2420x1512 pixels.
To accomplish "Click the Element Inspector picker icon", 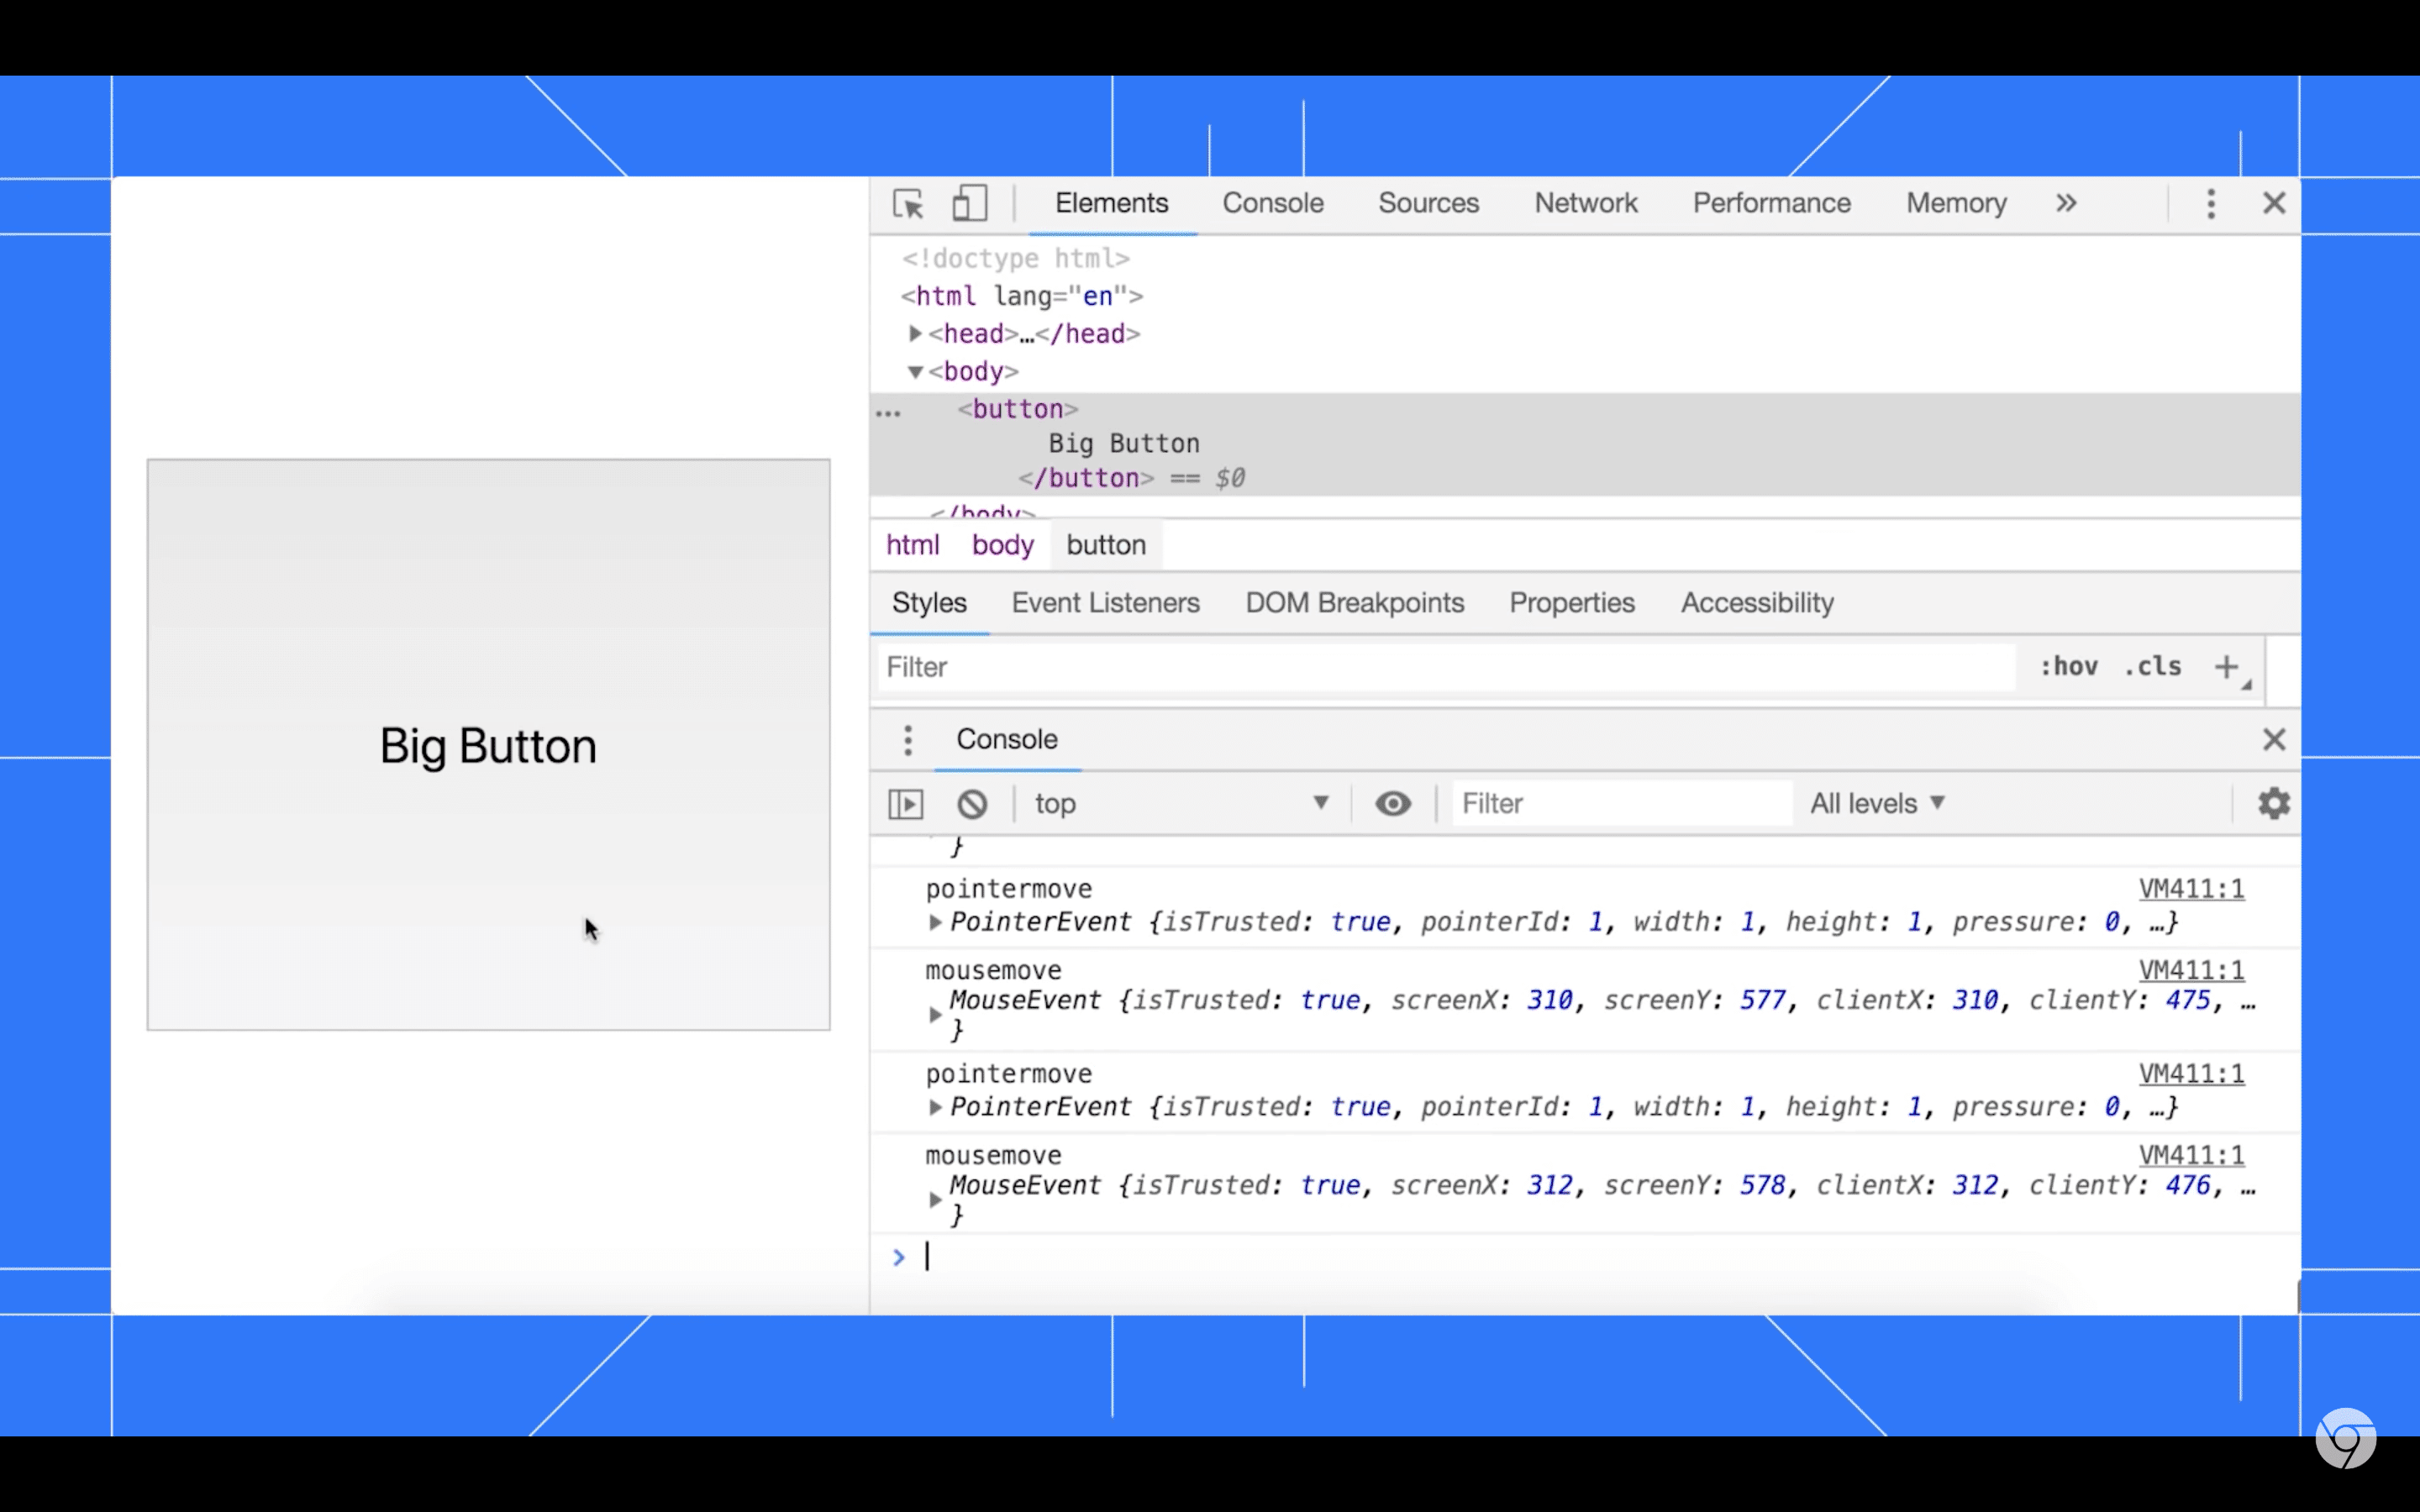I will click(909, 204).
